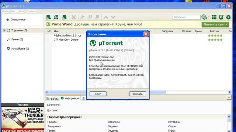Click the Закрыть button in the dialog
This screenshot has width=236, height=132.
(x=138, y=94)
